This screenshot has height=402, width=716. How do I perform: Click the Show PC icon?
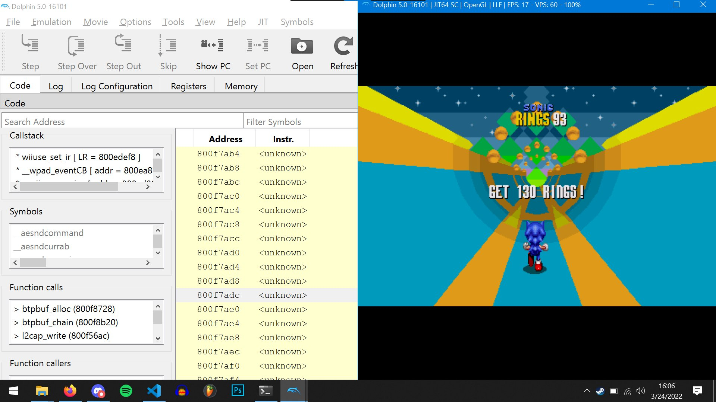(x=213, y=45)
